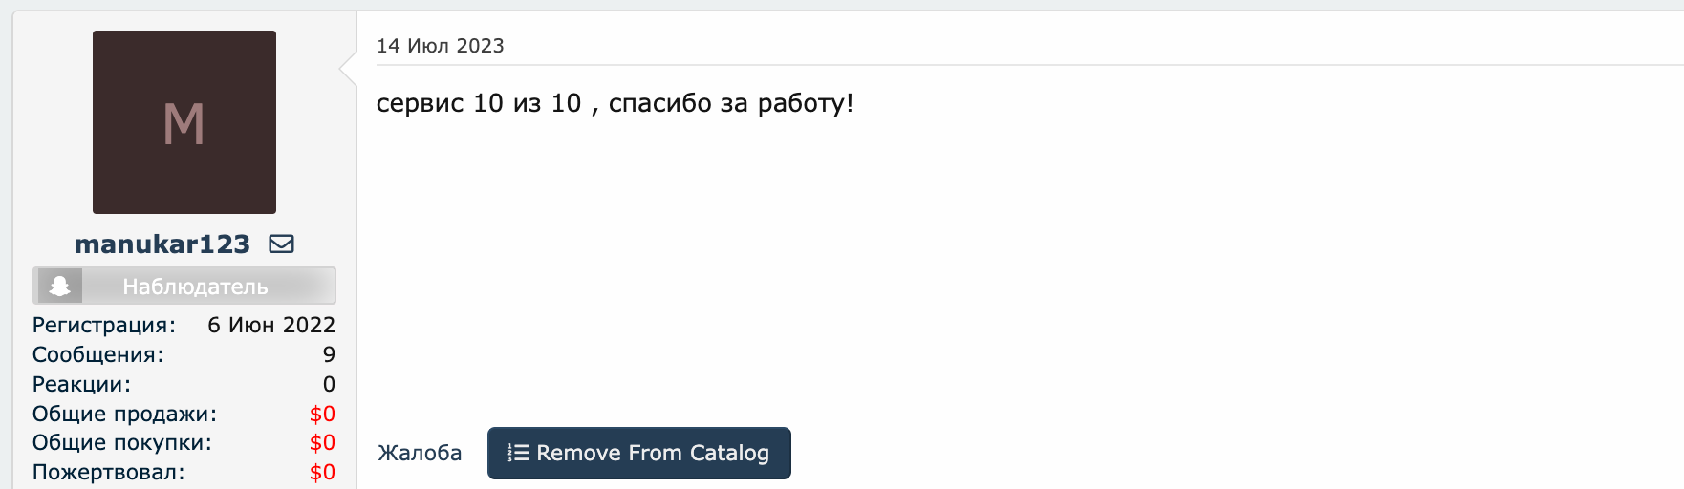The width and height of the screenshot is (1684, 489).
Task: Click the Регистрация date 6 Июн 2022
Action: 271,325
